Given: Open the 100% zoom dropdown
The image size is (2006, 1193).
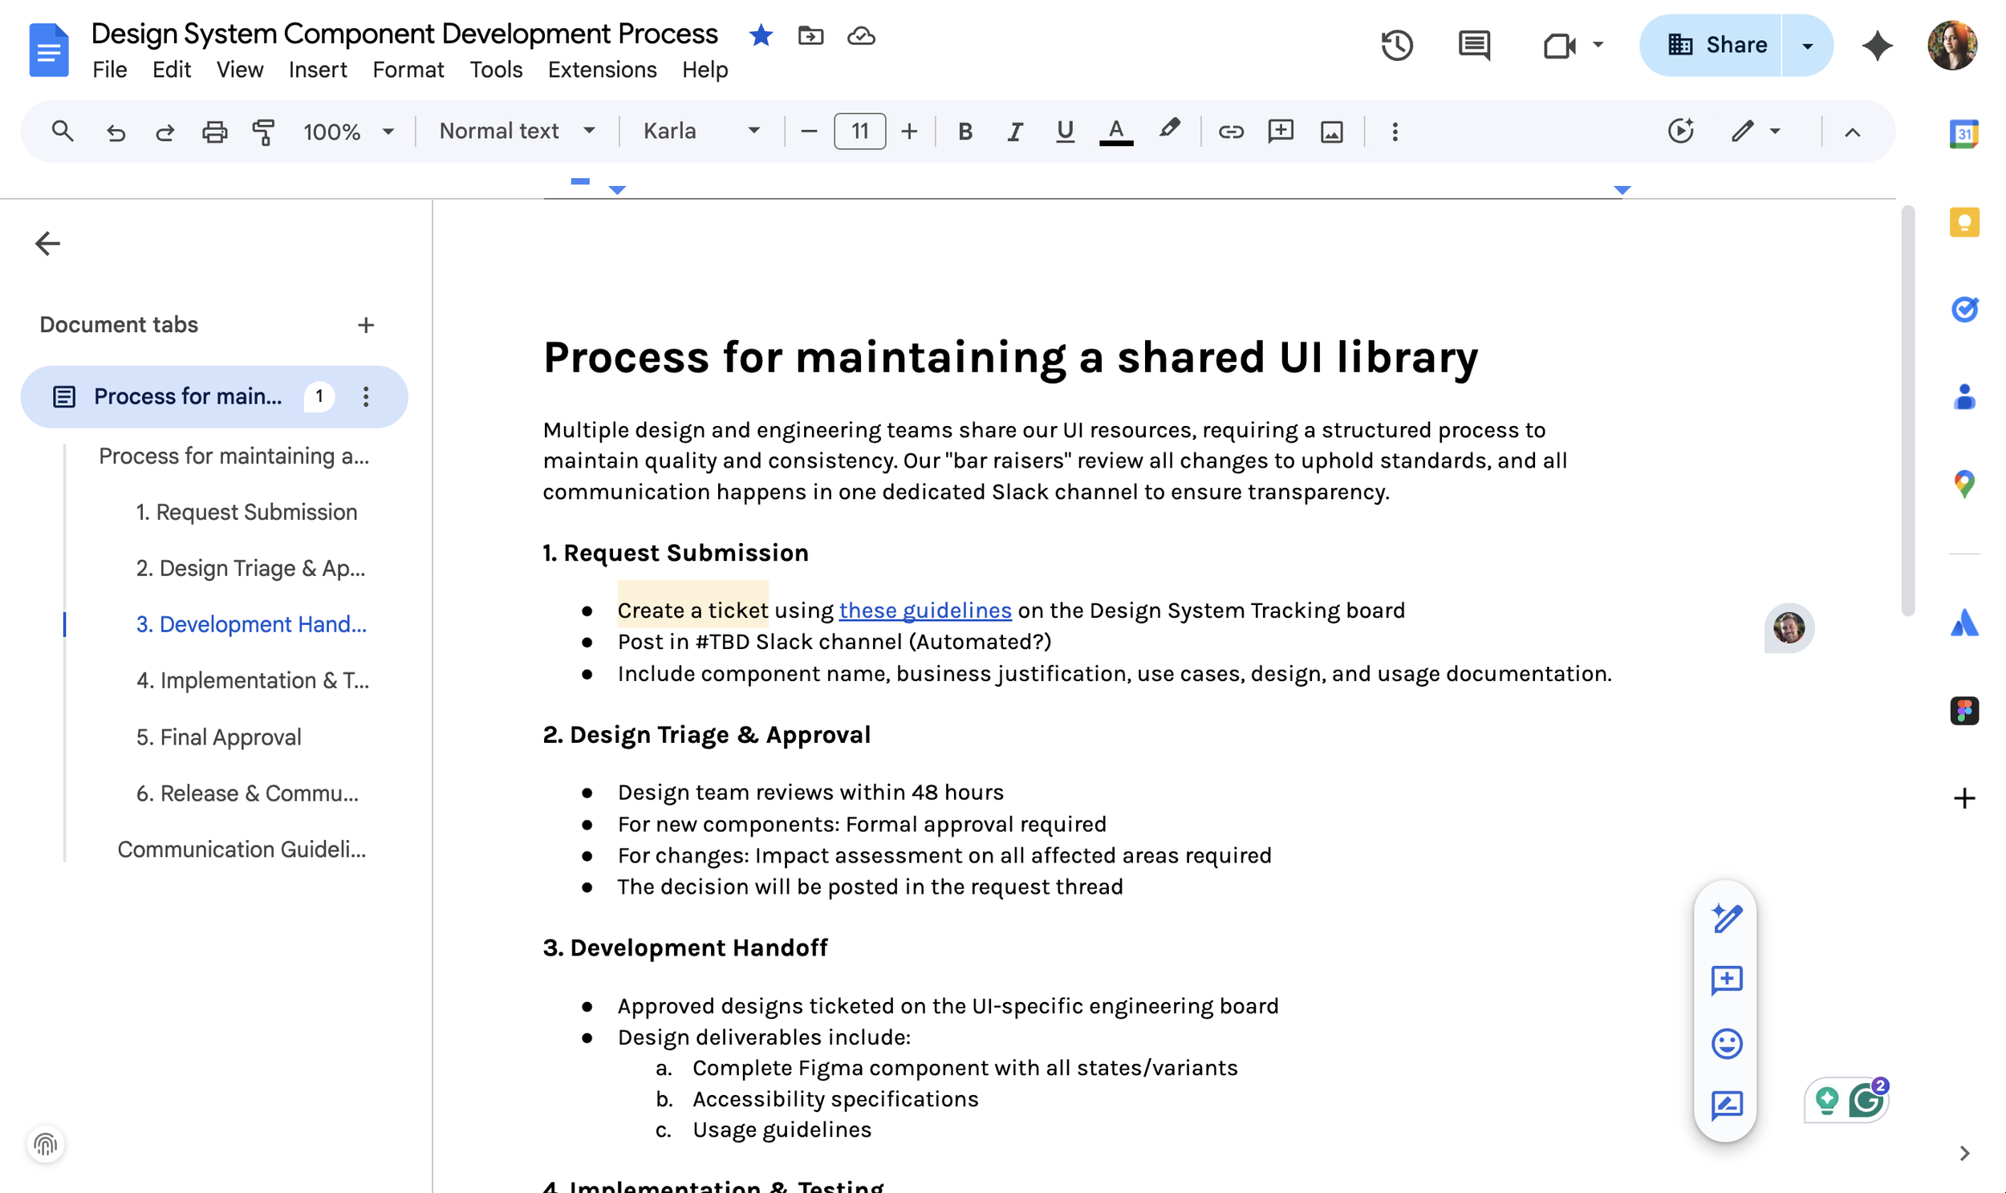Looking at the screenshot, I should pyautogui.click(x=347, y=131).
